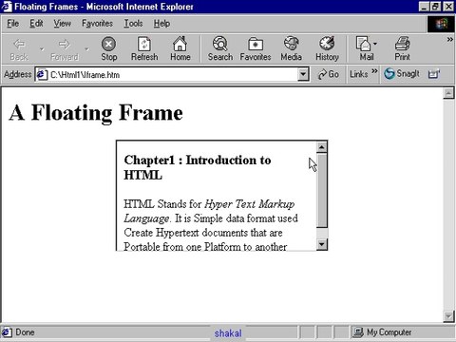Go to the Home page
The image size is (456, 342).
pos(180,49)
